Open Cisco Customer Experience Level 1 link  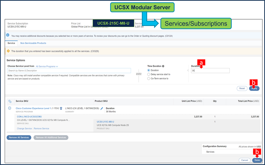[33, 108]
